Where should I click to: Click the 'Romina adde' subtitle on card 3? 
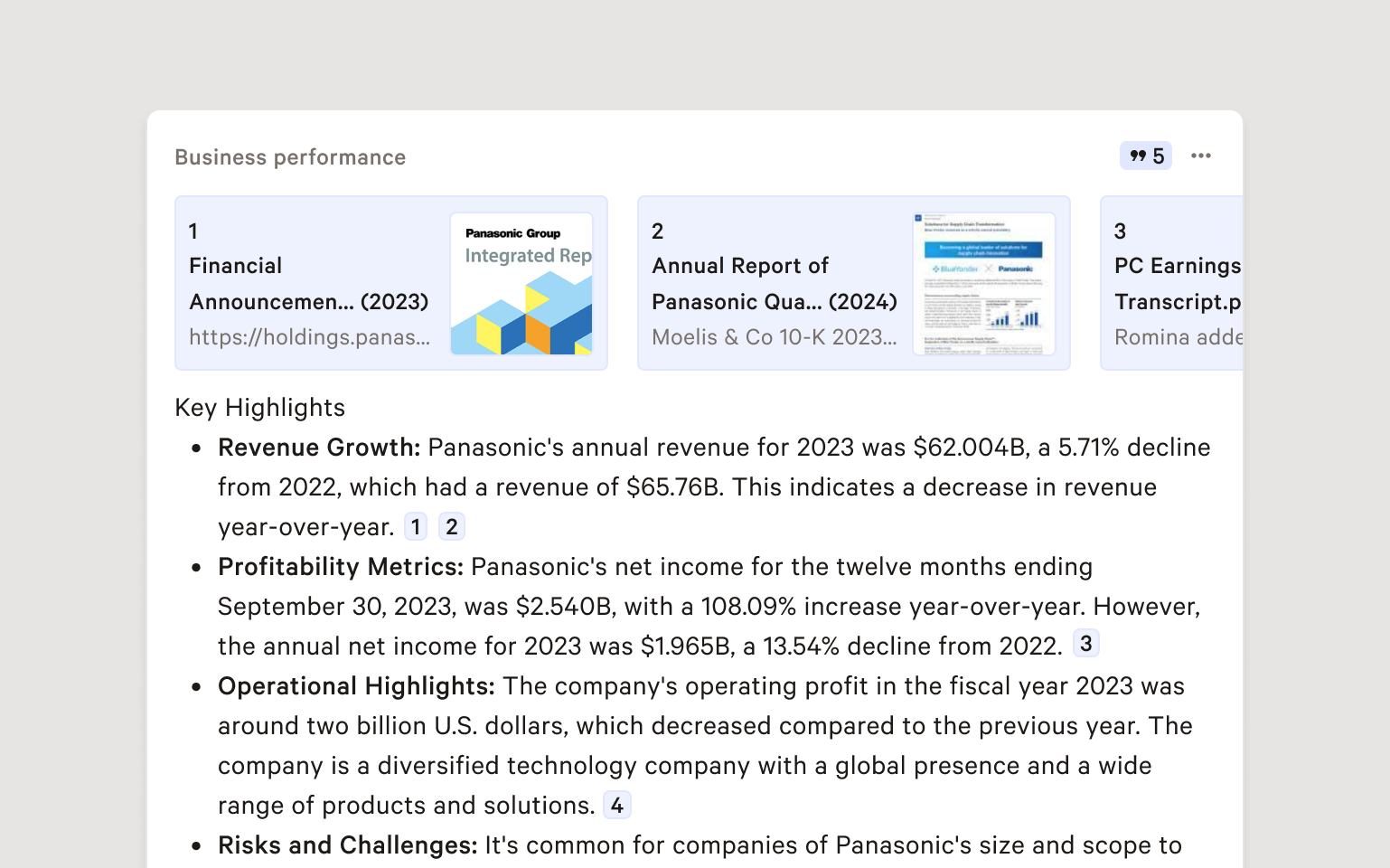pos(1179,337)
